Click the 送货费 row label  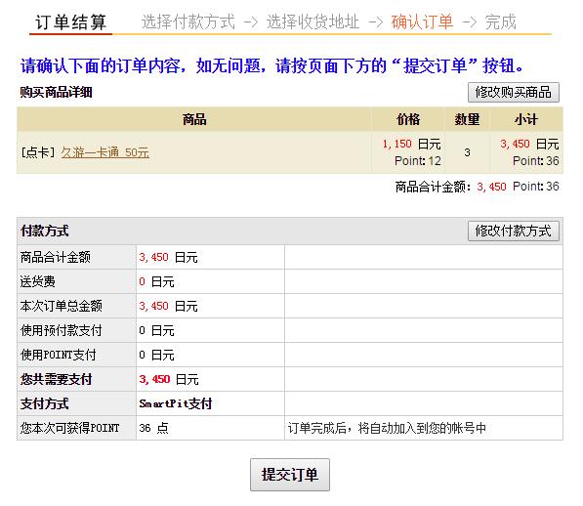[x=38, y=281]
